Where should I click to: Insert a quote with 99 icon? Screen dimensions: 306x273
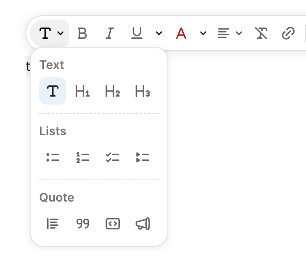82,224
